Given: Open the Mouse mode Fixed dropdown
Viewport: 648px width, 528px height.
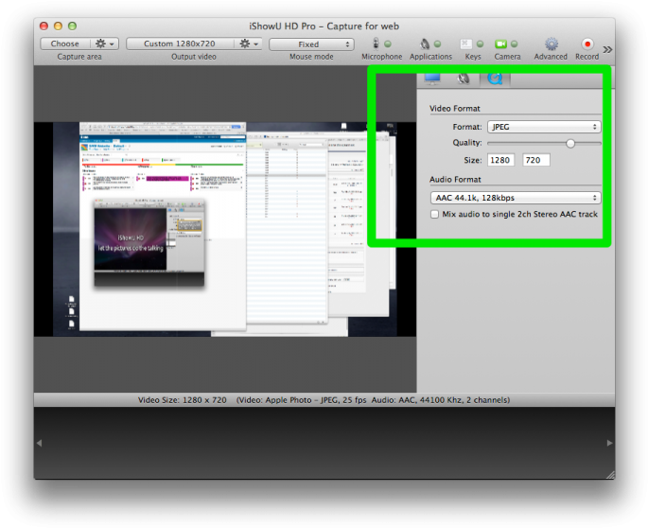Looking at the screenshot, I should pos(311,44).
